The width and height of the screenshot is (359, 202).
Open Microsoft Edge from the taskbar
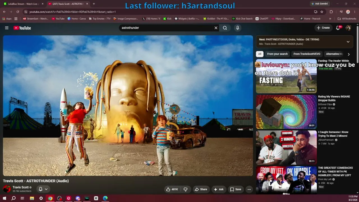(x=105, y=198)
